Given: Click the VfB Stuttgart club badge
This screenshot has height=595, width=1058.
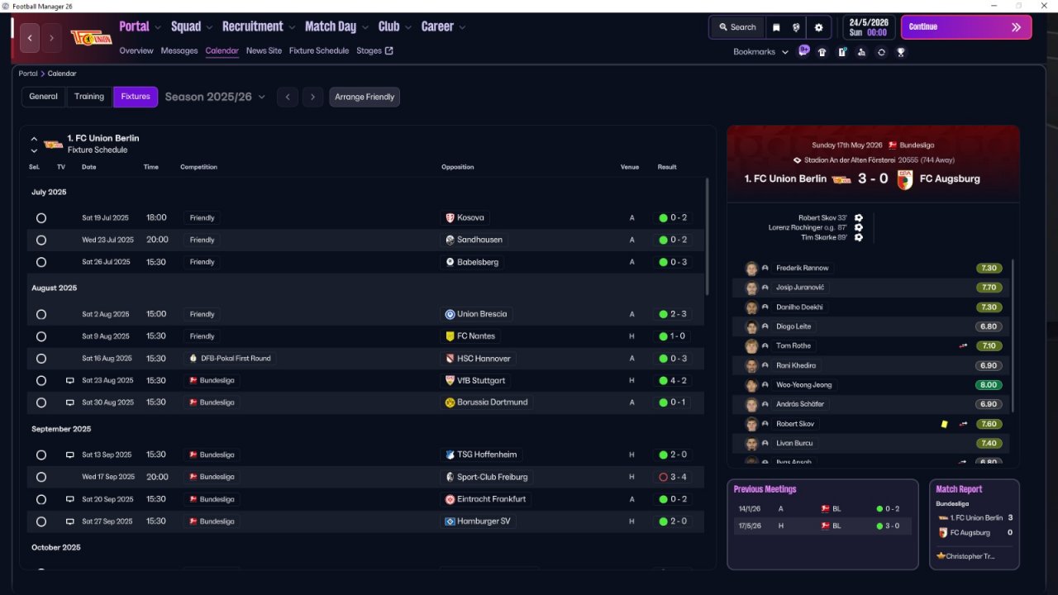Looking at the screenshot, I should (450, 380).
